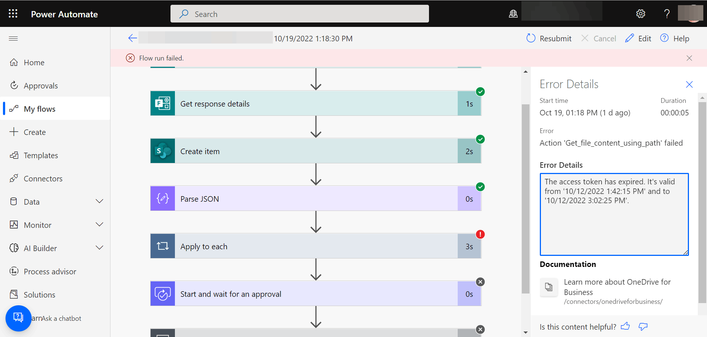This screenshot has width=707, height=337.
Task: Click the thumbs up helpful icon
Action: (x=625, y=326)
